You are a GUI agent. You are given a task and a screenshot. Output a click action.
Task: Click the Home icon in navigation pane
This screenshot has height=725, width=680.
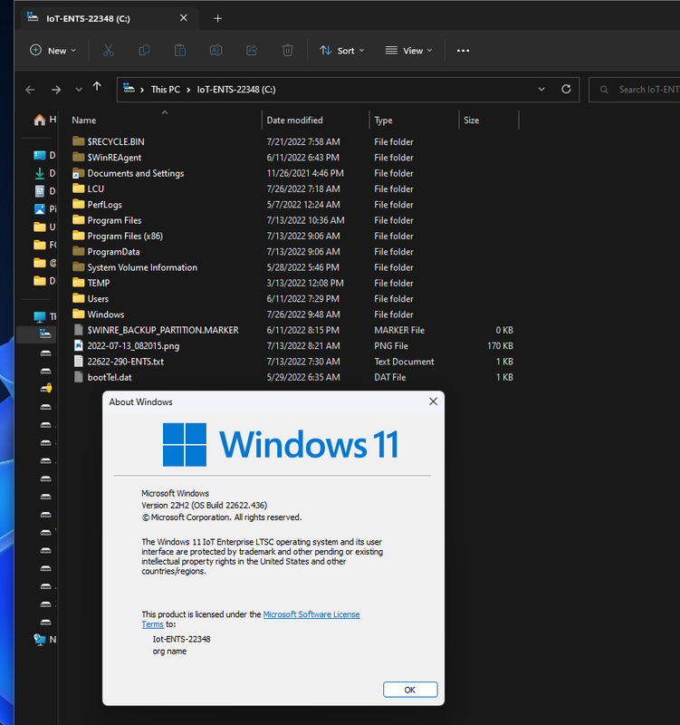pyautogui.click(x=40, y=121)
